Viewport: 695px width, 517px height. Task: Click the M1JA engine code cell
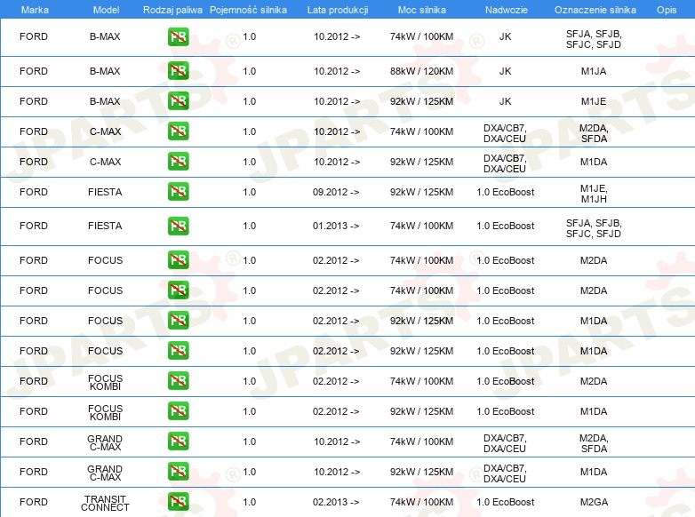pos(594,71)
